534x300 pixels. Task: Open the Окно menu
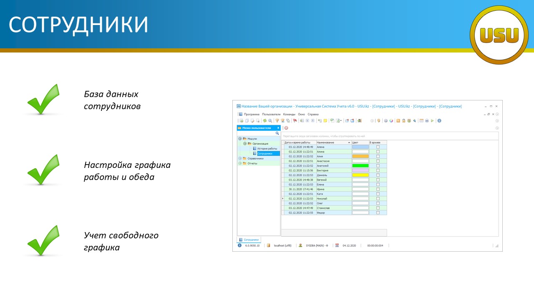(302, 114)
